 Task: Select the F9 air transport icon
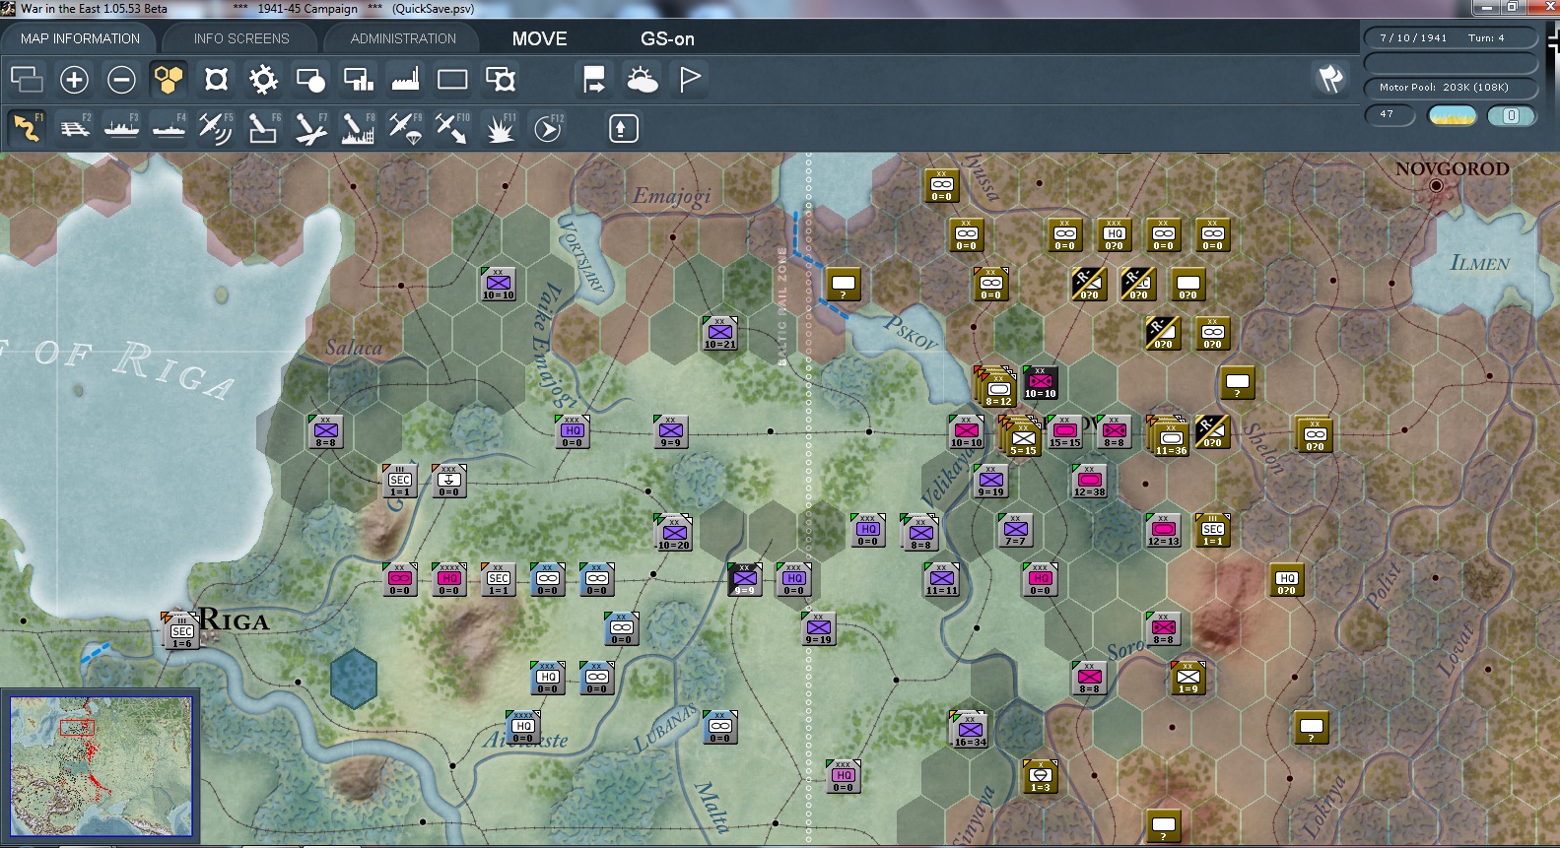(x=406, y=128)
